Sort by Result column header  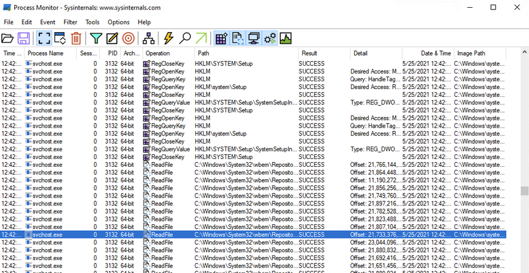[324, 53]
